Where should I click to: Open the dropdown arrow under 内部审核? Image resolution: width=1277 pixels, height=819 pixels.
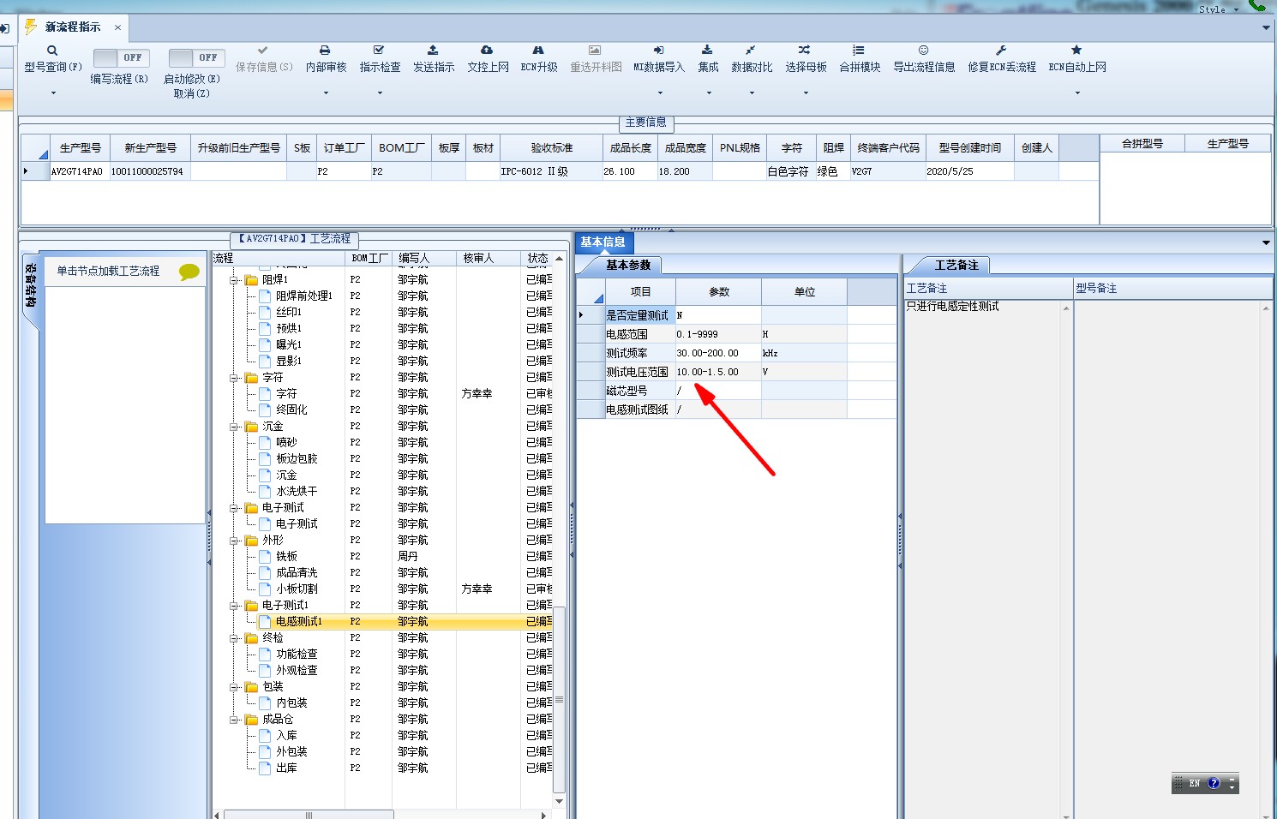point(326,93)
